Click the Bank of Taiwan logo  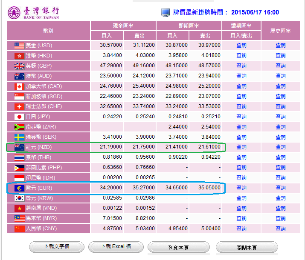click(33, 13)
